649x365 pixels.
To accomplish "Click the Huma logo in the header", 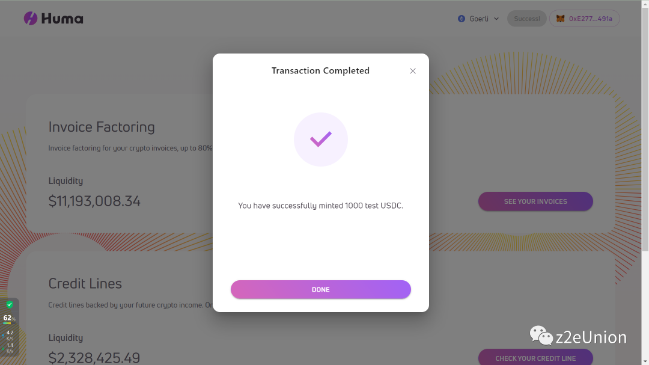I will pyautogui.click(x=53, y=19).
